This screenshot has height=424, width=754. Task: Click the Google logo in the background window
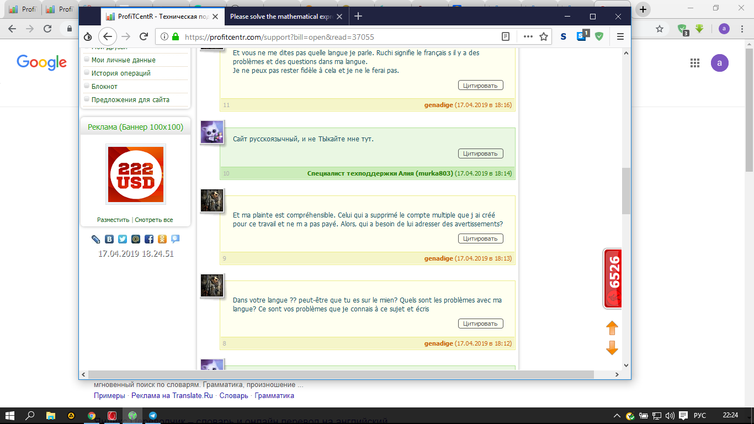click(41, 62)
